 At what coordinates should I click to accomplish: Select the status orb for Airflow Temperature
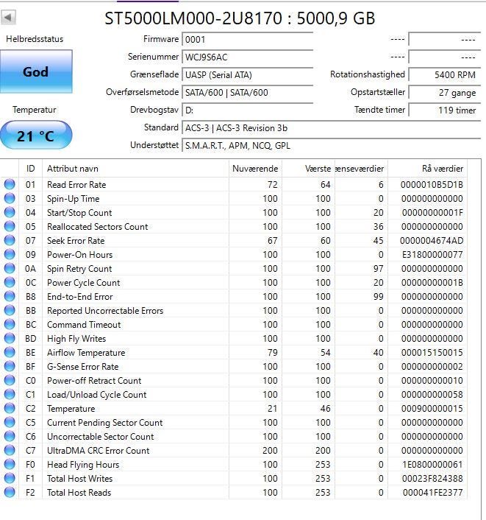click(x=10, y=352)
